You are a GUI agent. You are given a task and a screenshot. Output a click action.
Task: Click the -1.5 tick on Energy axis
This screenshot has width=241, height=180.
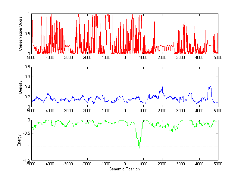point(26,160)
